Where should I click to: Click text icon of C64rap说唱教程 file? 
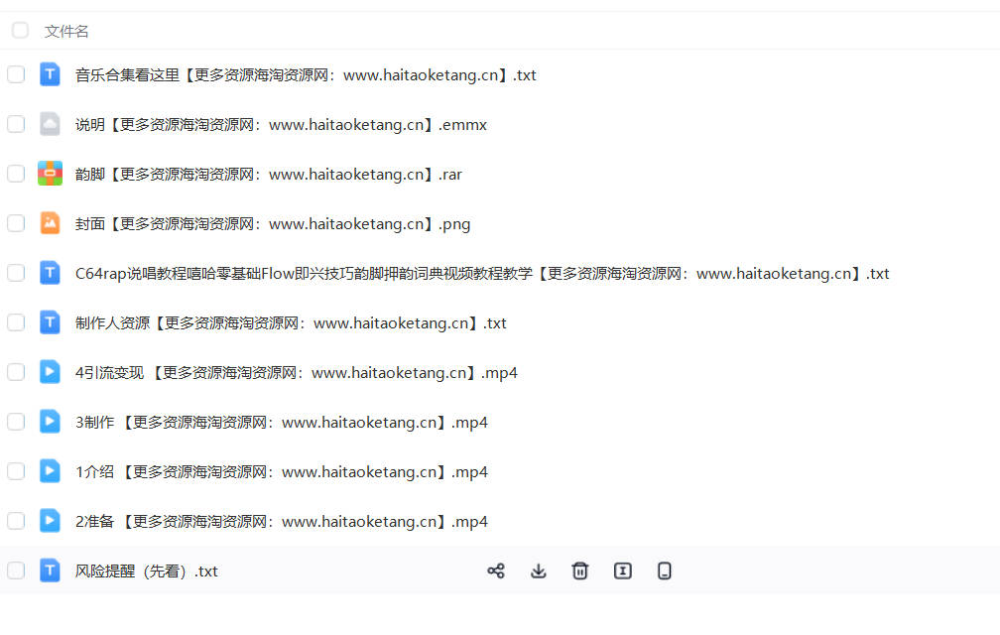click(50, 273)
